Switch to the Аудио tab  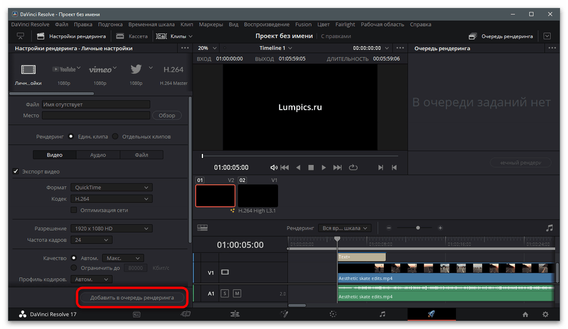tap(98, 155)
